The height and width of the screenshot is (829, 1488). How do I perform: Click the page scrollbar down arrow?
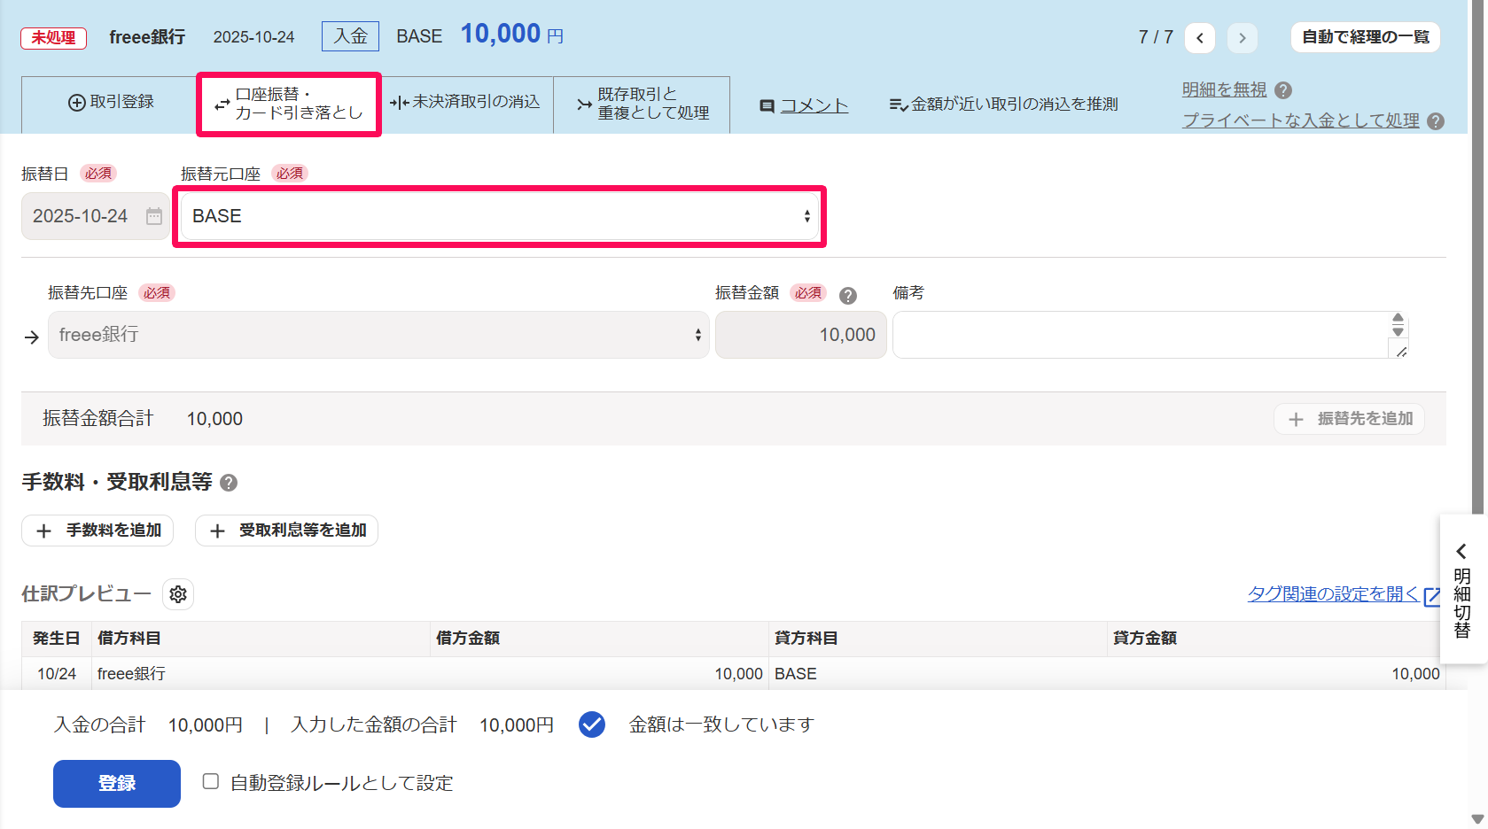[1477, 819]
